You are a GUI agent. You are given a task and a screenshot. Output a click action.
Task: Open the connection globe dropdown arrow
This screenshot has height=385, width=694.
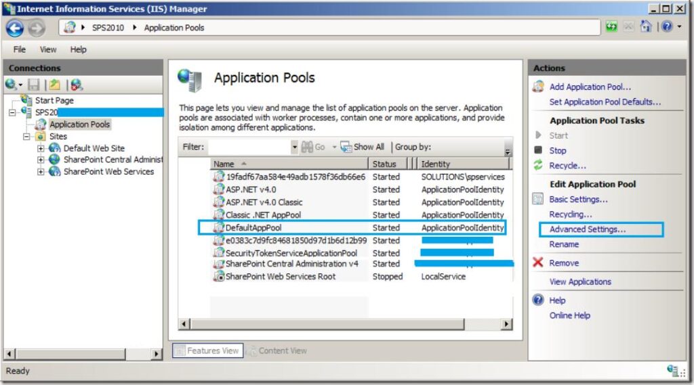[x=20, y=85]
